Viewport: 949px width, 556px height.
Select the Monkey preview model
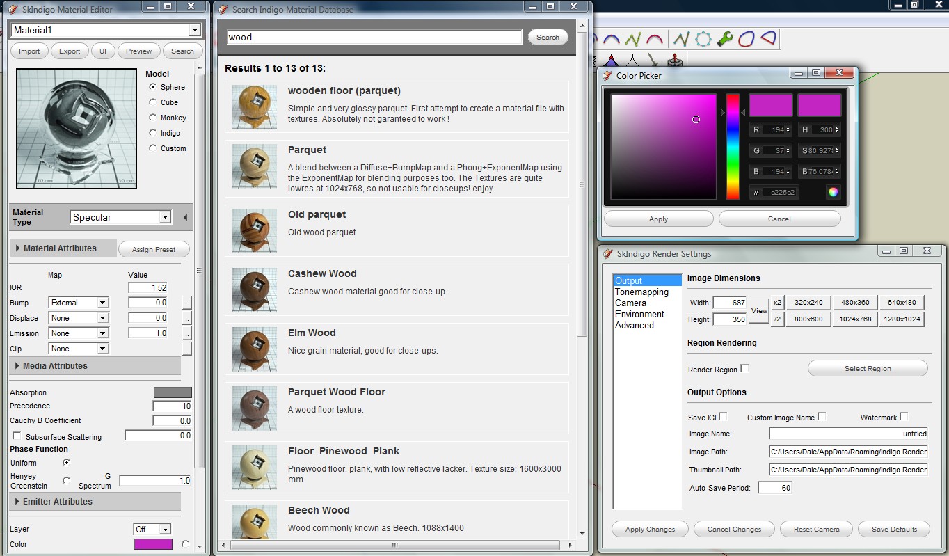[x=153, y=118]
